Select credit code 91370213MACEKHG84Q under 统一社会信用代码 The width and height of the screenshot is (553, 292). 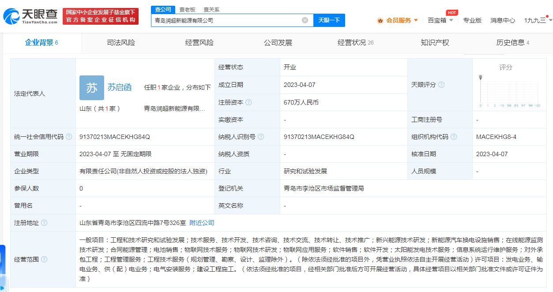[x=115, y=137]
